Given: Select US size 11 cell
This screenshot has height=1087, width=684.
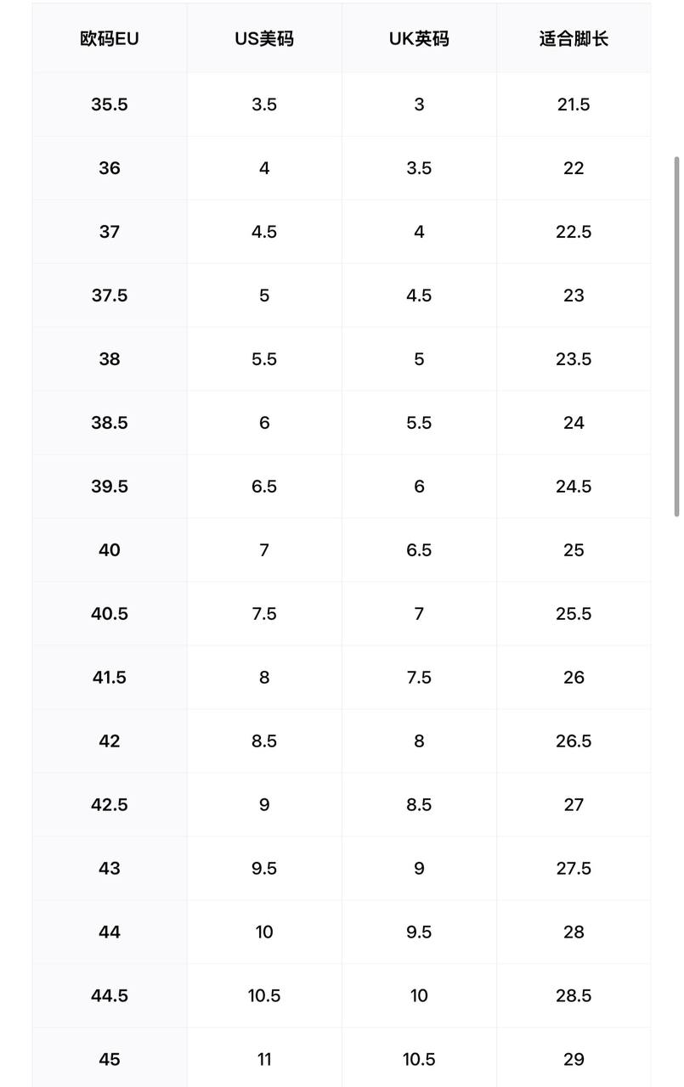Looking at the screenshot, I should [264, 1059].
